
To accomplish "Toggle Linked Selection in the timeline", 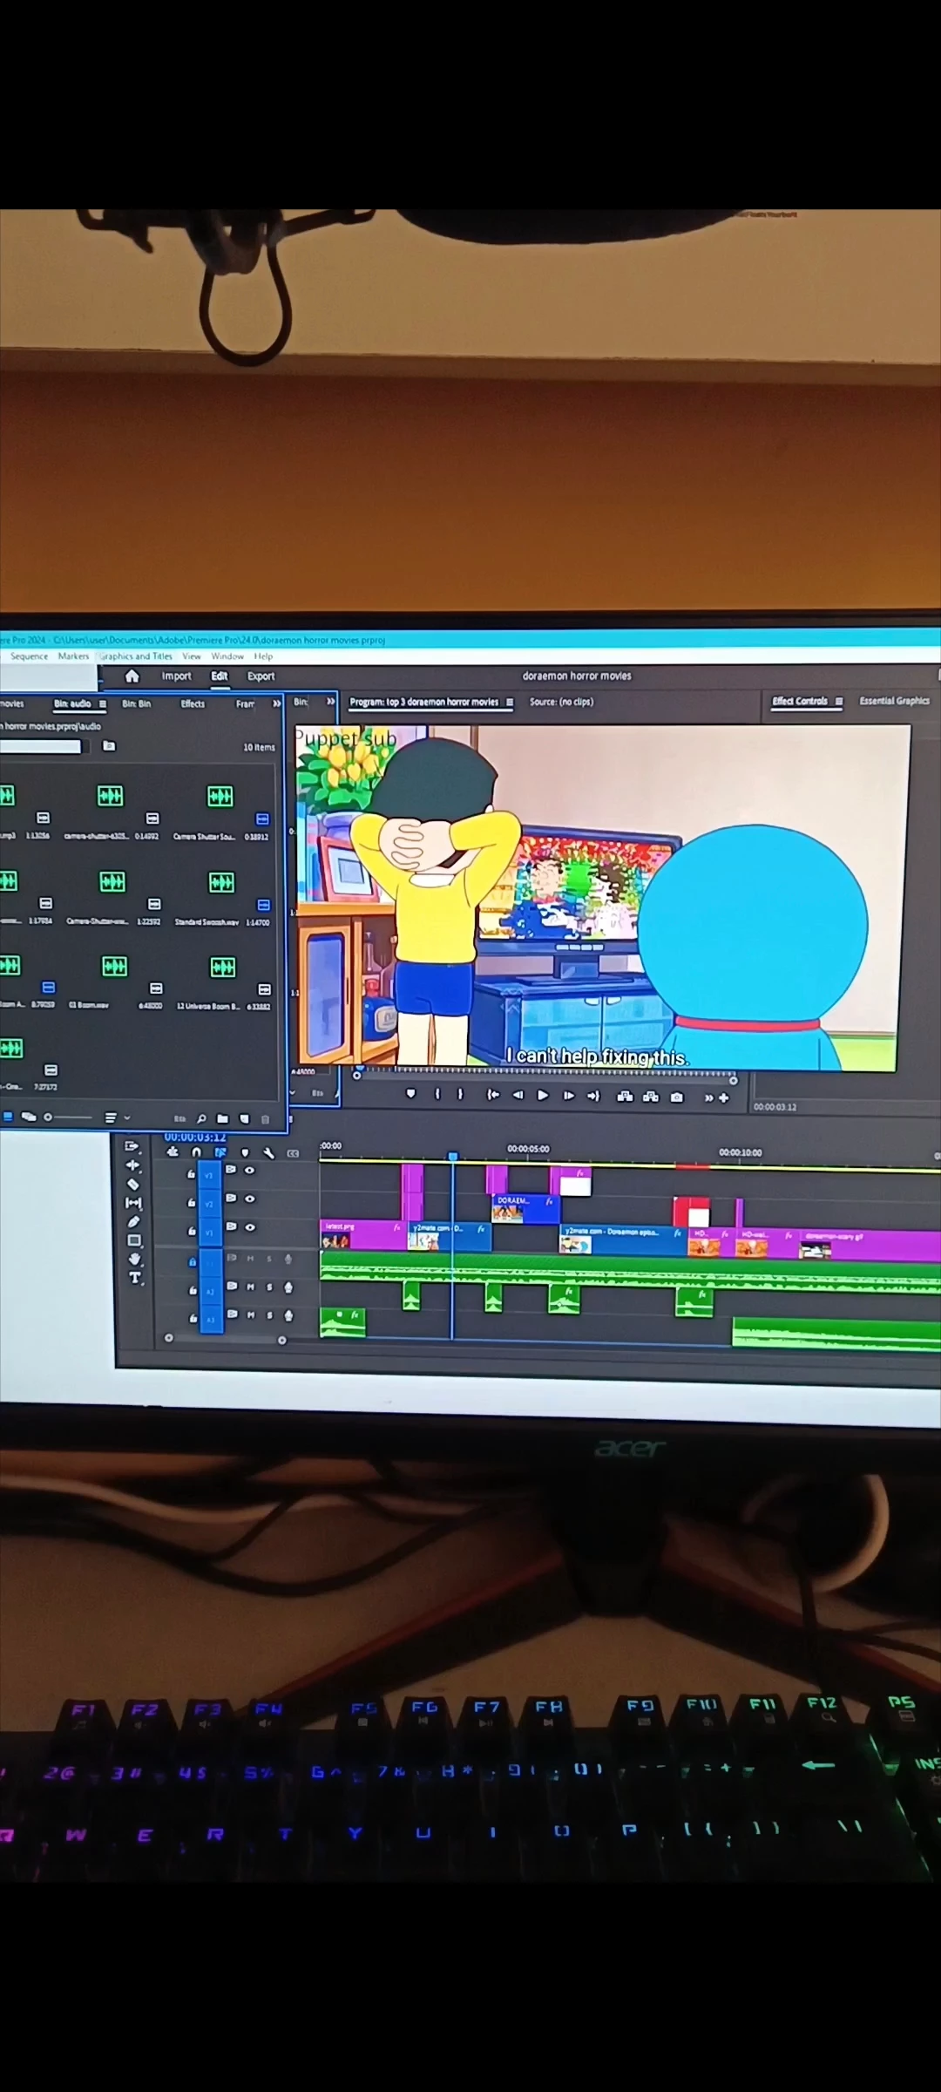I will point(221,1152).
